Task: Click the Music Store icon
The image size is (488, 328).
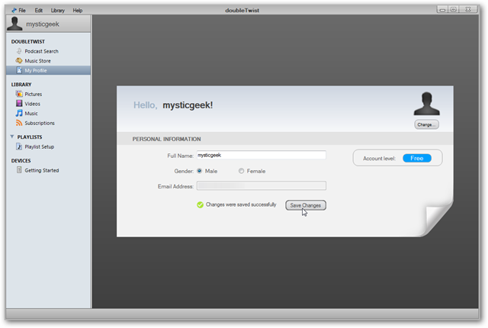Action: [19, 60]
